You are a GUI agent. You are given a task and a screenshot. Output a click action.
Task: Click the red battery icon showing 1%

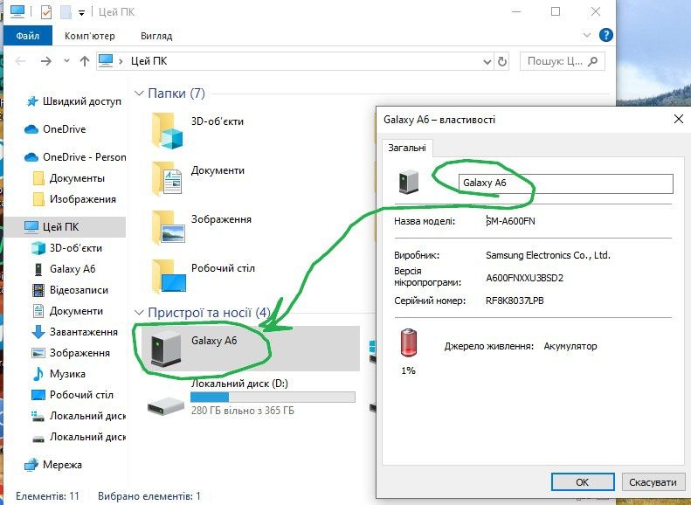409,342
